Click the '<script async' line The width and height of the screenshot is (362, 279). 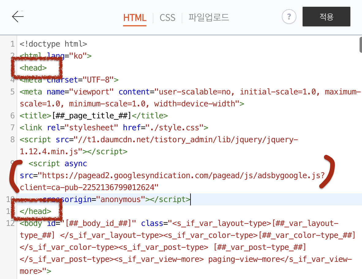click(x=58, y=164)
